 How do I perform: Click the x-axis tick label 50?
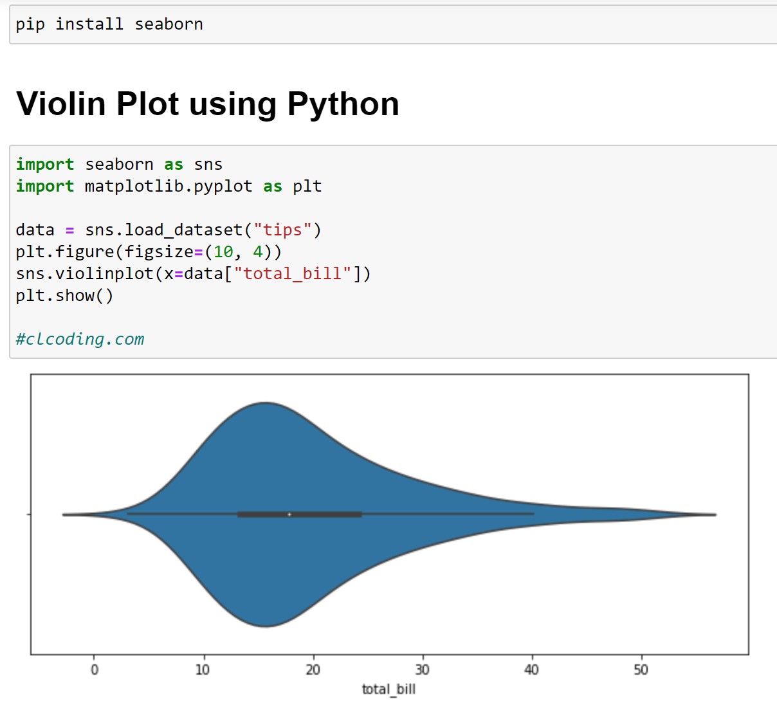coord(641,670)
